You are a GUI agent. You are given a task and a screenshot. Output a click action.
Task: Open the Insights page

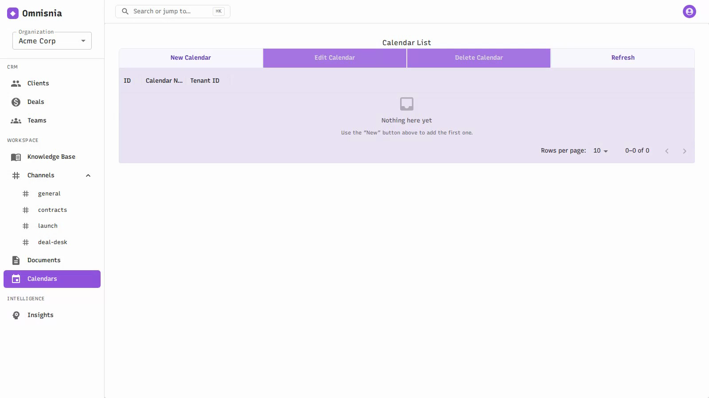coord(52,315)
